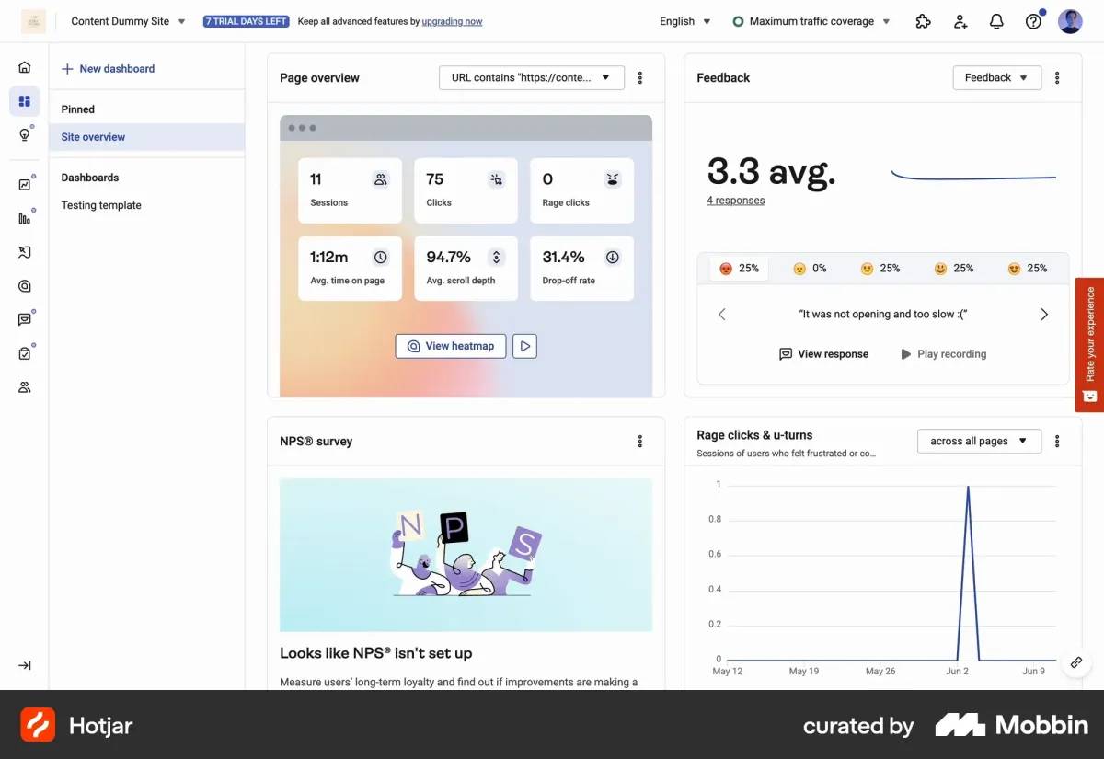This screenshot has height=759, width=1104.
Task: Open the URL contains filter dropdown
Action: click(x=532, y=78)
